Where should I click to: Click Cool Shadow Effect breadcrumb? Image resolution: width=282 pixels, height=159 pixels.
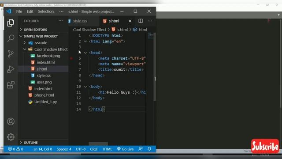coord(89,30)
